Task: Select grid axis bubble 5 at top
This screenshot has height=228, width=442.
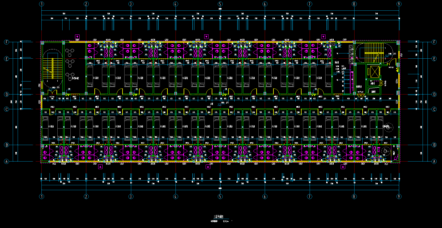Action: coord(220,4)
